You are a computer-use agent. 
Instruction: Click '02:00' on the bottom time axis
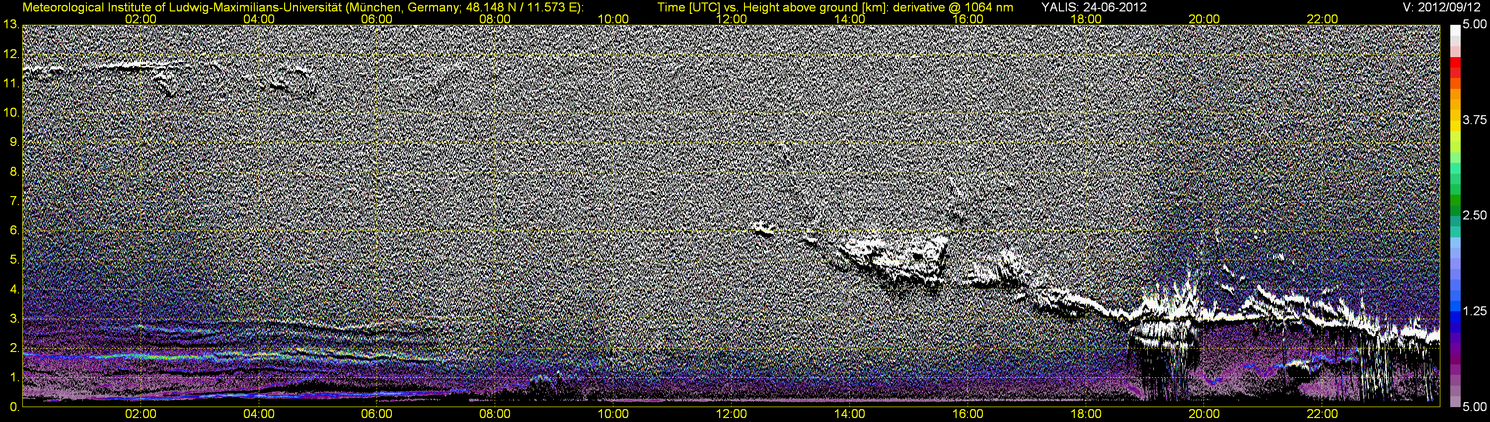pyautogui.click(x=141, y=414)
